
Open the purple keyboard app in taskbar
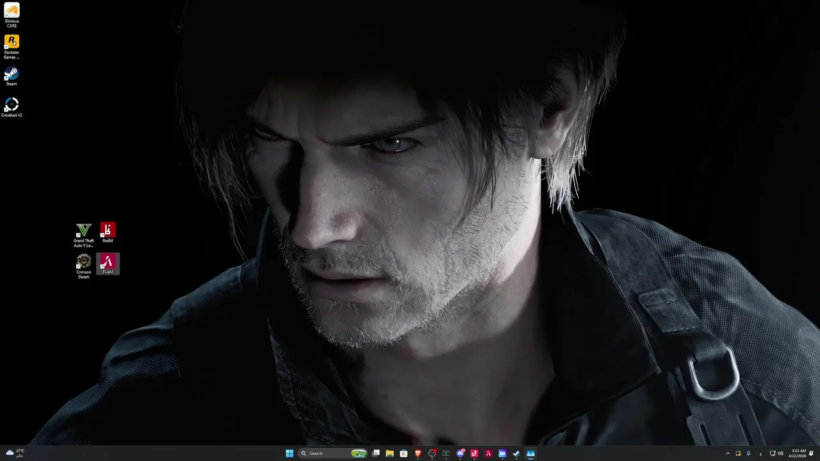502,453
